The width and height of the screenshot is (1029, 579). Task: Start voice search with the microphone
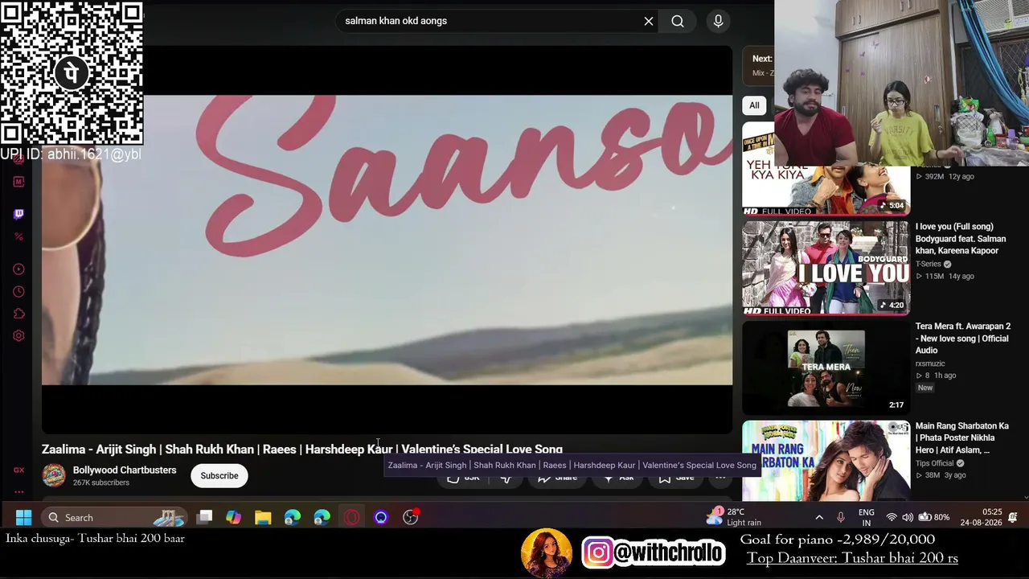click(x=719, y=21)
